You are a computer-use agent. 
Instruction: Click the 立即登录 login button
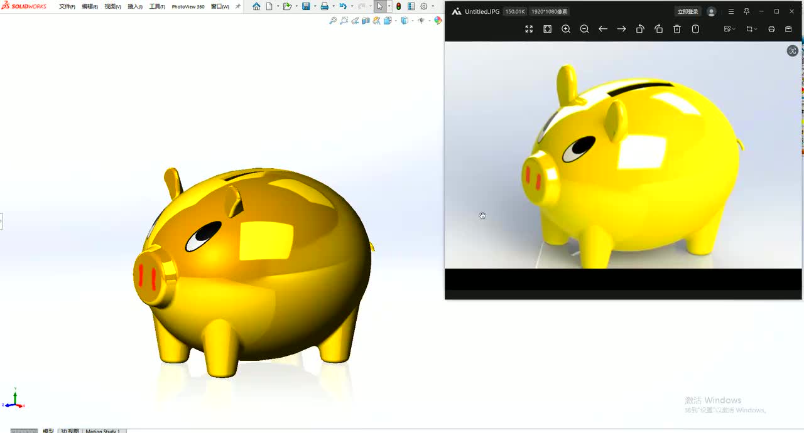point(688,11)
